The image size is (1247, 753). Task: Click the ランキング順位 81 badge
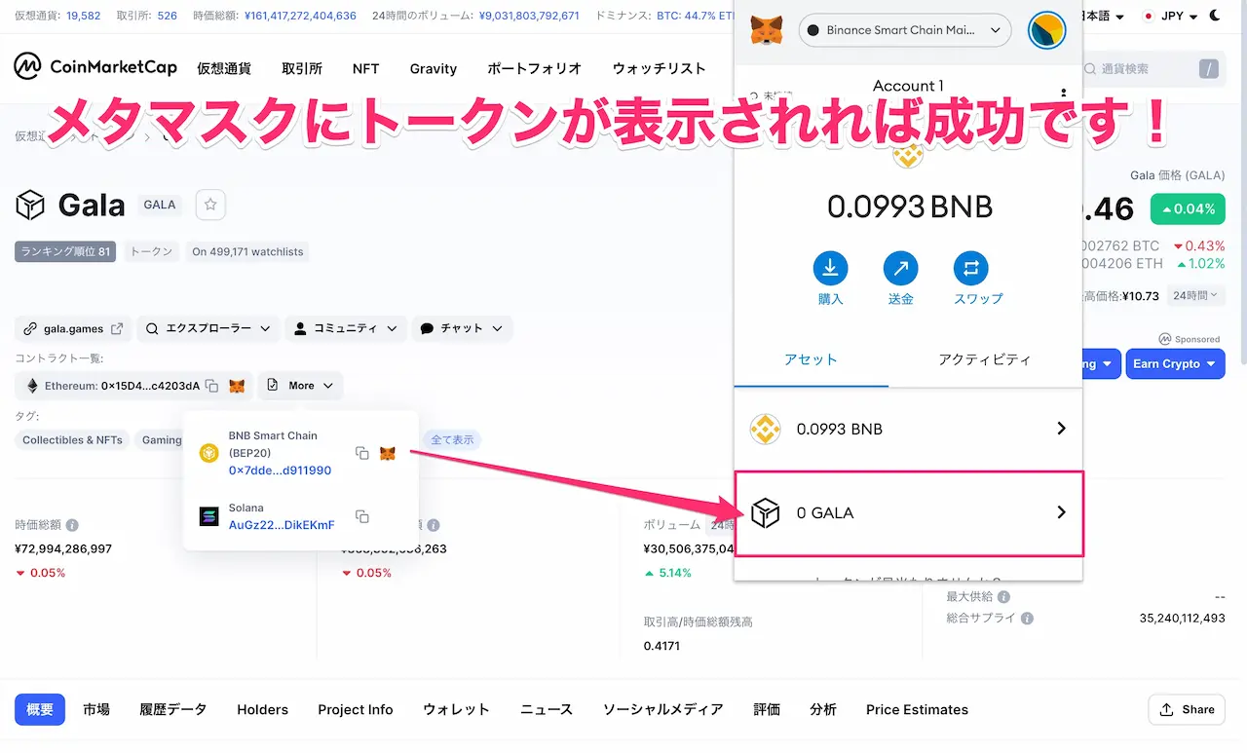coord(65,251)
